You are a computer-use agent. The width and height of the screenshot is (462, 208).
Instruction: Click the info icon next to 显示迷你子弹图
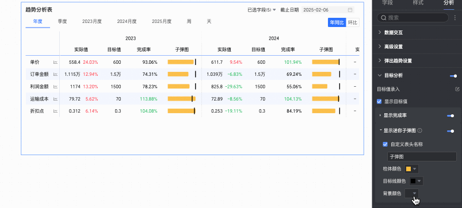point(420,130)
